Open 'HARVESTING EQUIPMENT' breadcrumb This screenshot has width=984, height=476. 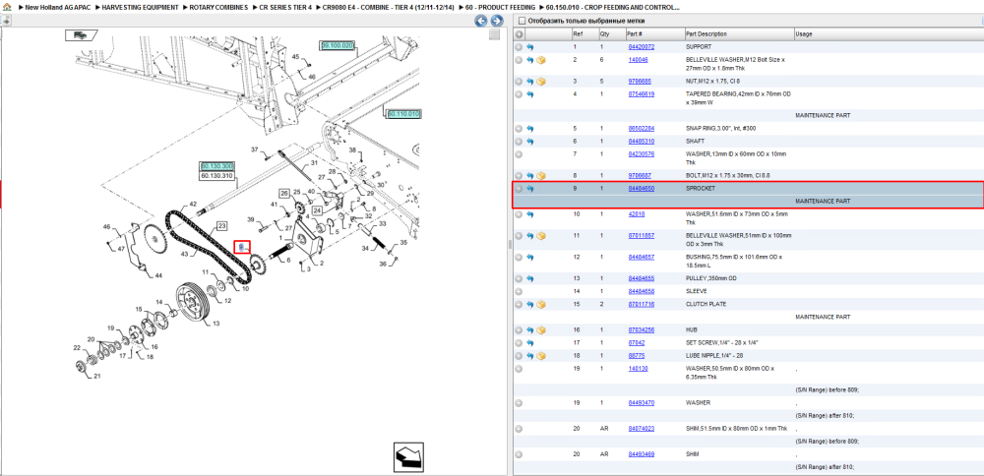tap(140, 7)
